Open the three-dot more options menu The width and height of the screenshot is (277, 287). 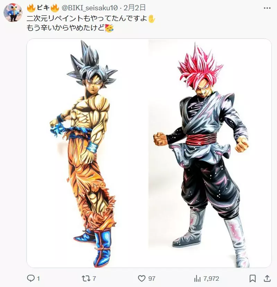click(x=267, y=8)
